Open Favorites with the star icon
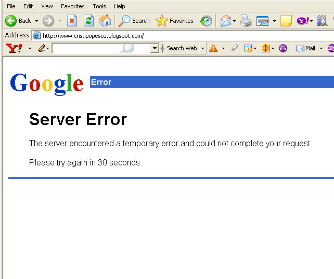The image size is (334, 279). point(162,21)
